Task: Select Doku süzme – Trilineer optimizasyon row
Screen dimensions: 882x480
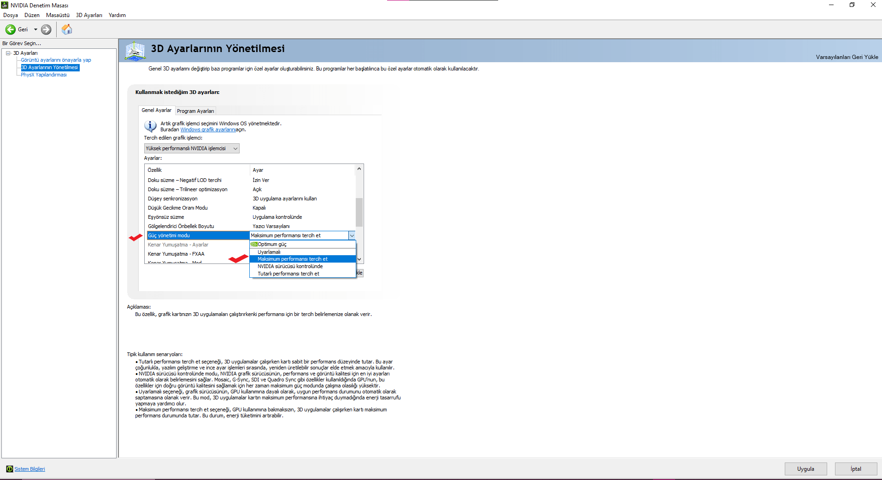Action: pos(251,189)
